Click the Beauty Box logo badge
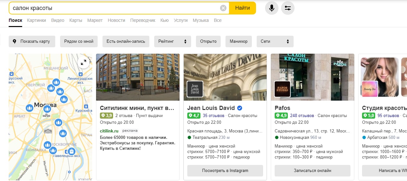407x181 pixels. click(370, 89)
